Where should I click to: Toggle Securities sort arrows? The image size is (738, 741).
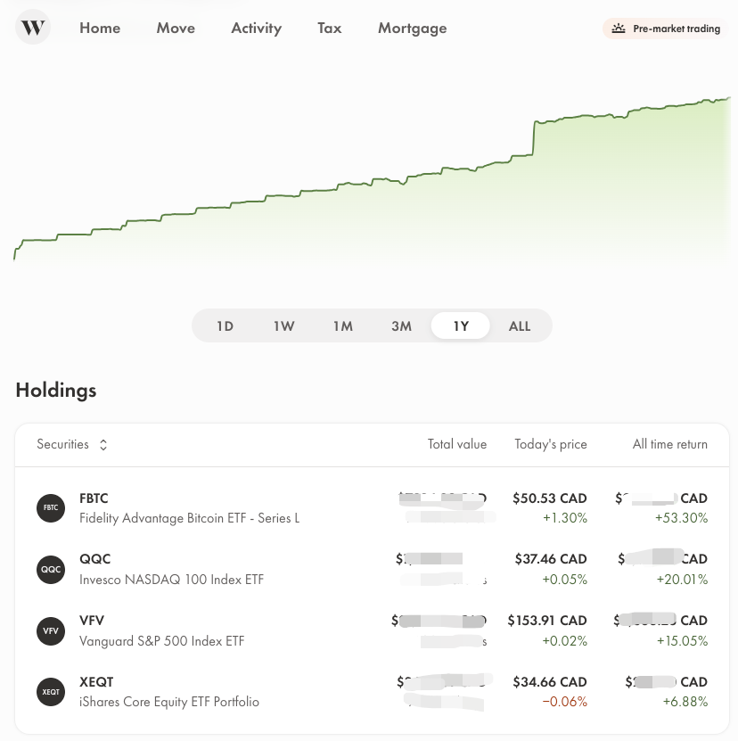103,445
